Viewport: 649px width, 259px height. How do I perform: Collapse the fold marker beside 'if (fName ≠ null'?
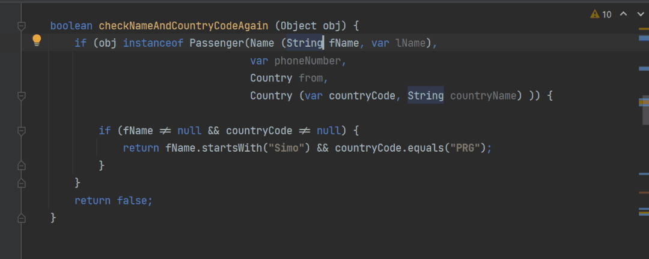22,131
